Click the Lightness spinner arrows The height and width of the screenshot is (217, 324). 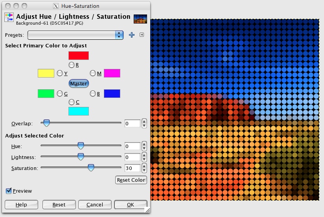click(144, 157)
